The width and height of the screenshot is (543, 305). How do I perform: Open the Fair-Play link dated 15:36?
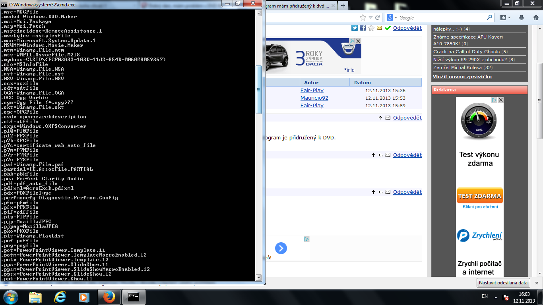pos(312,91)
